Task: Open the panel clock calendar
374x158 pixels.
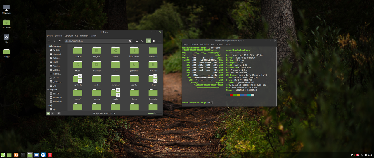Action: [370, 155]
